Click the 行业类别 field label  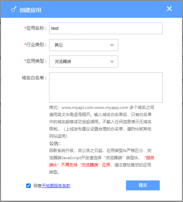[x=36, y=45]
